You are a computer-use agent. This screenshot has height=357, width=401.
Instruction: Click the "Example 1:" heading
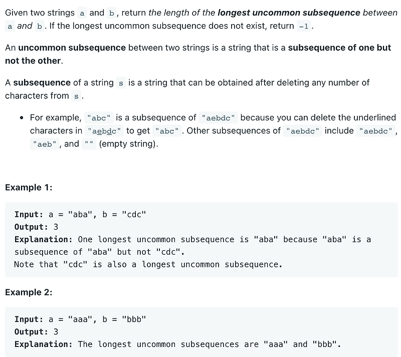(x=29, y=188)
